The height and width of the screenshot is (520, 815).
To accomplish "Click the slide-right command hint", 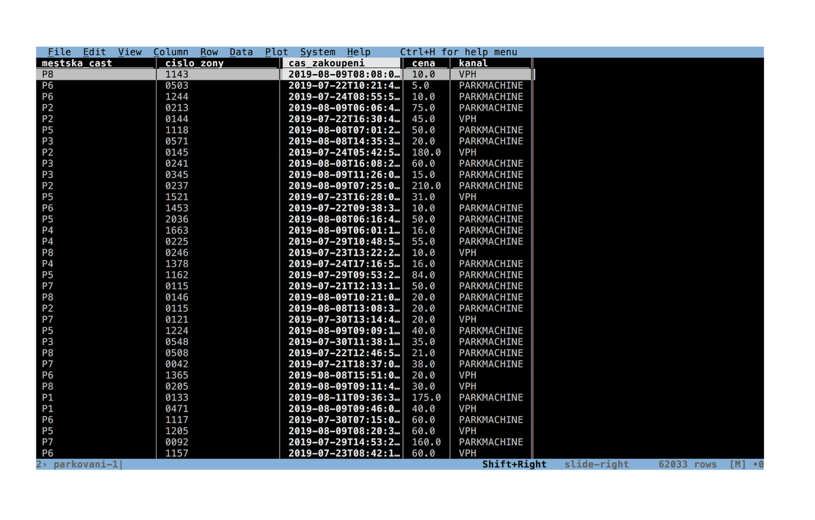I will point(597,465).
